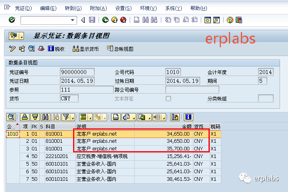
Task: Click the First Page icon
Action: 168,20
